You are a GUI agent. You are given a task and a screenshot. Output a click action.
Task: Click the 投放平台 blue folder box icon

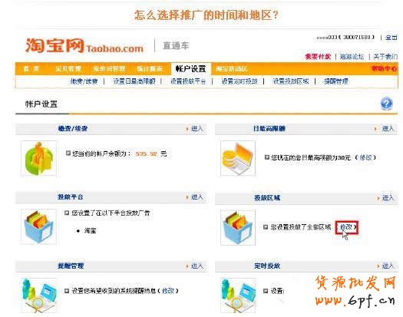coord(38,226)
